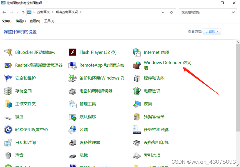240x167 pixels.
Task: Open the 大图标 view mode dropdown
Action: [x=212, y=32]
